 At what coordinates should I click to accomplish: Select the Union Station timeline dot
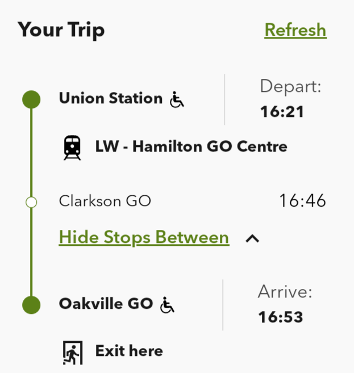coord(31,99)
